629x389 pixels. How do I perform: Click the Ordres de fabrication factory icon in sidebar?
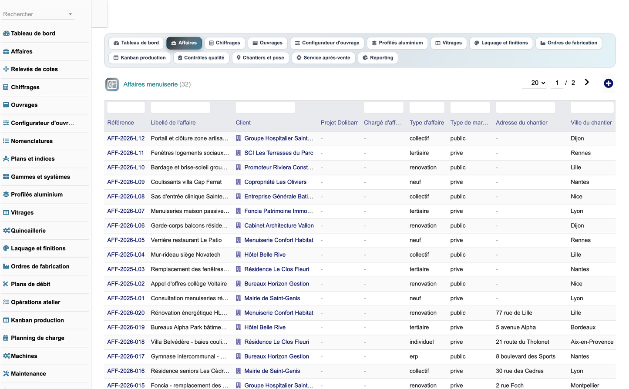pyautogui.click(x=6, y=266)
